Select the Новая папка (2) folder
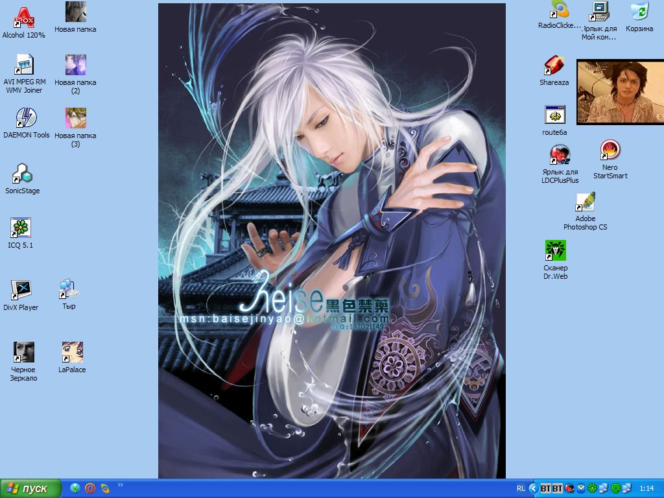Image resolution: width=664 pixels, height=498 pixels. 75,74
